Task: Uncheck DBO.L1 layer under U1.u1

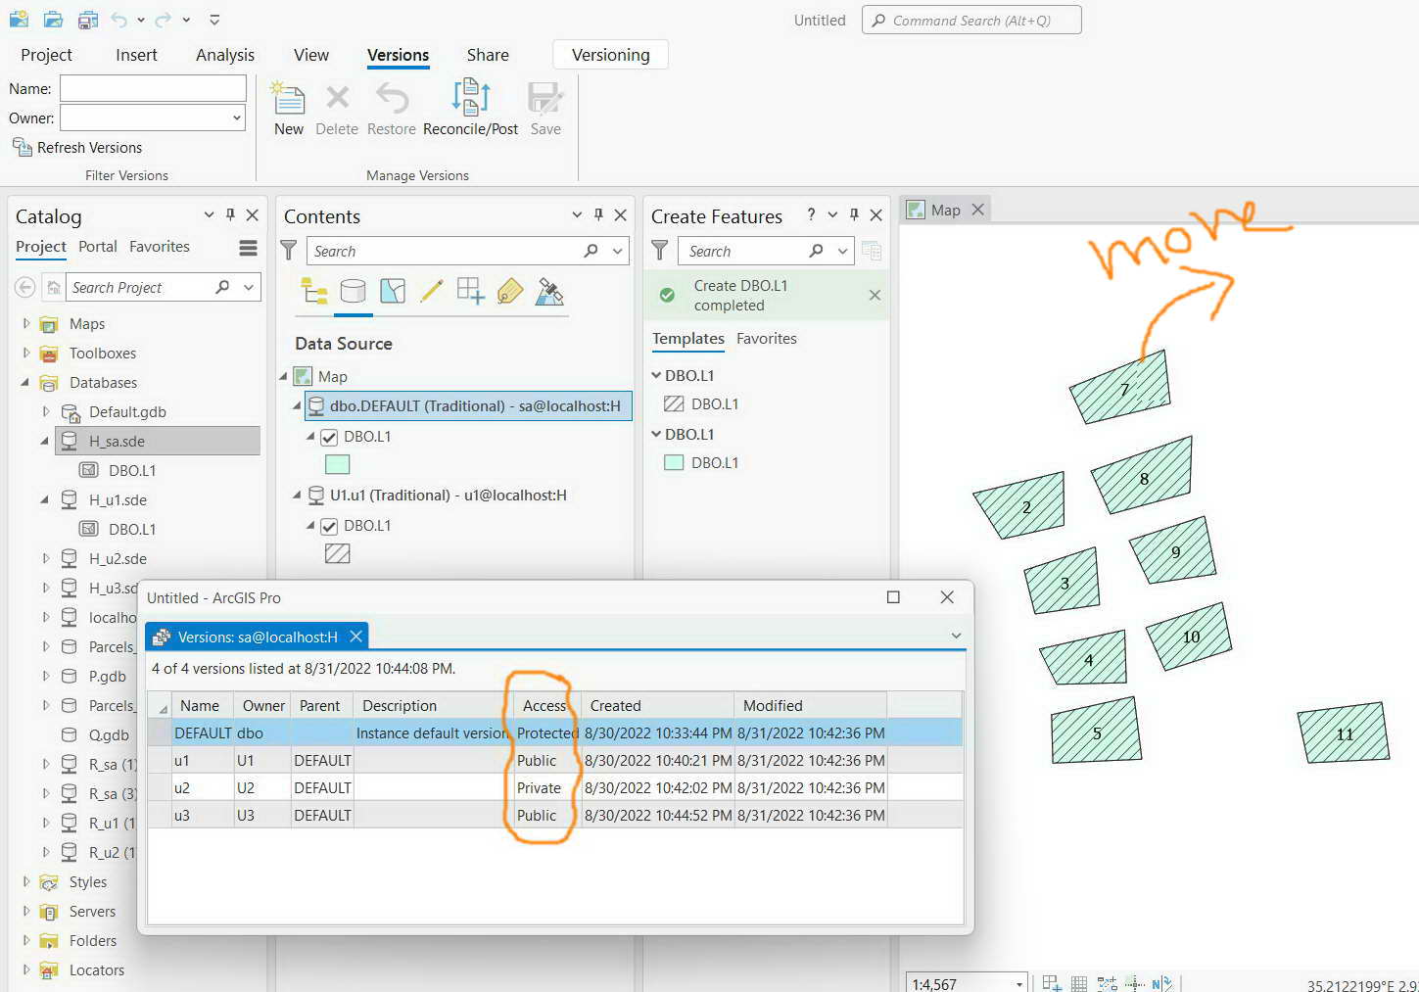Action: [x=329, y=526]
